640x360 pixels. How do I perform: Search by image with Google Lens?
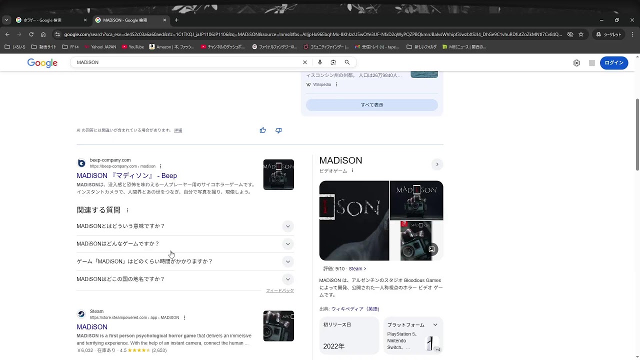point(333,62)
